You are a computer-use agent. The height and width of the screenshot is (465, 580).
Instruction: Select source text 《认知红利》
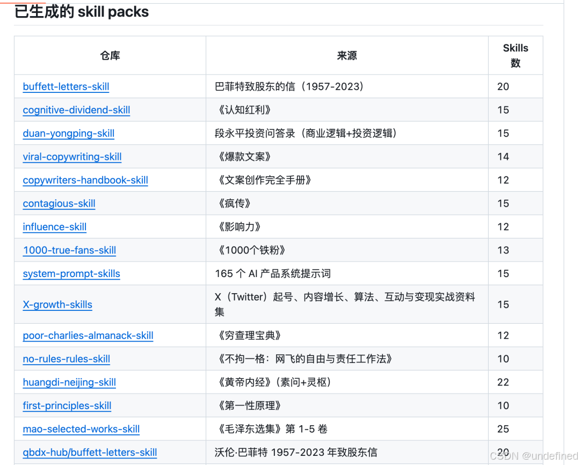(244, 110)
